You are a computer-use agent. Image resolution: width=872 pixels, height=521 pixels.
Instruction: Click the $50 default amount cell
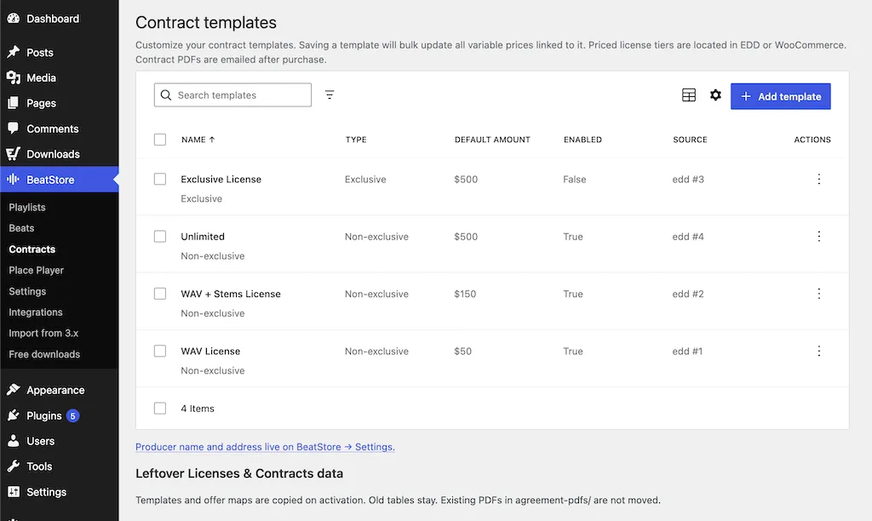pos(462,351)
